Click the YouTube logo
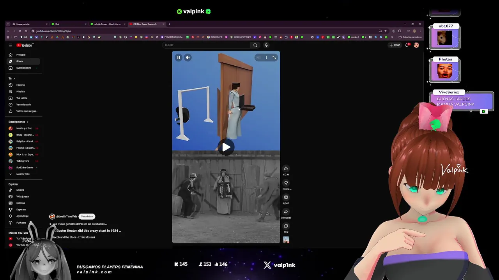Screen dimensions: 499x280 (24, 45)
